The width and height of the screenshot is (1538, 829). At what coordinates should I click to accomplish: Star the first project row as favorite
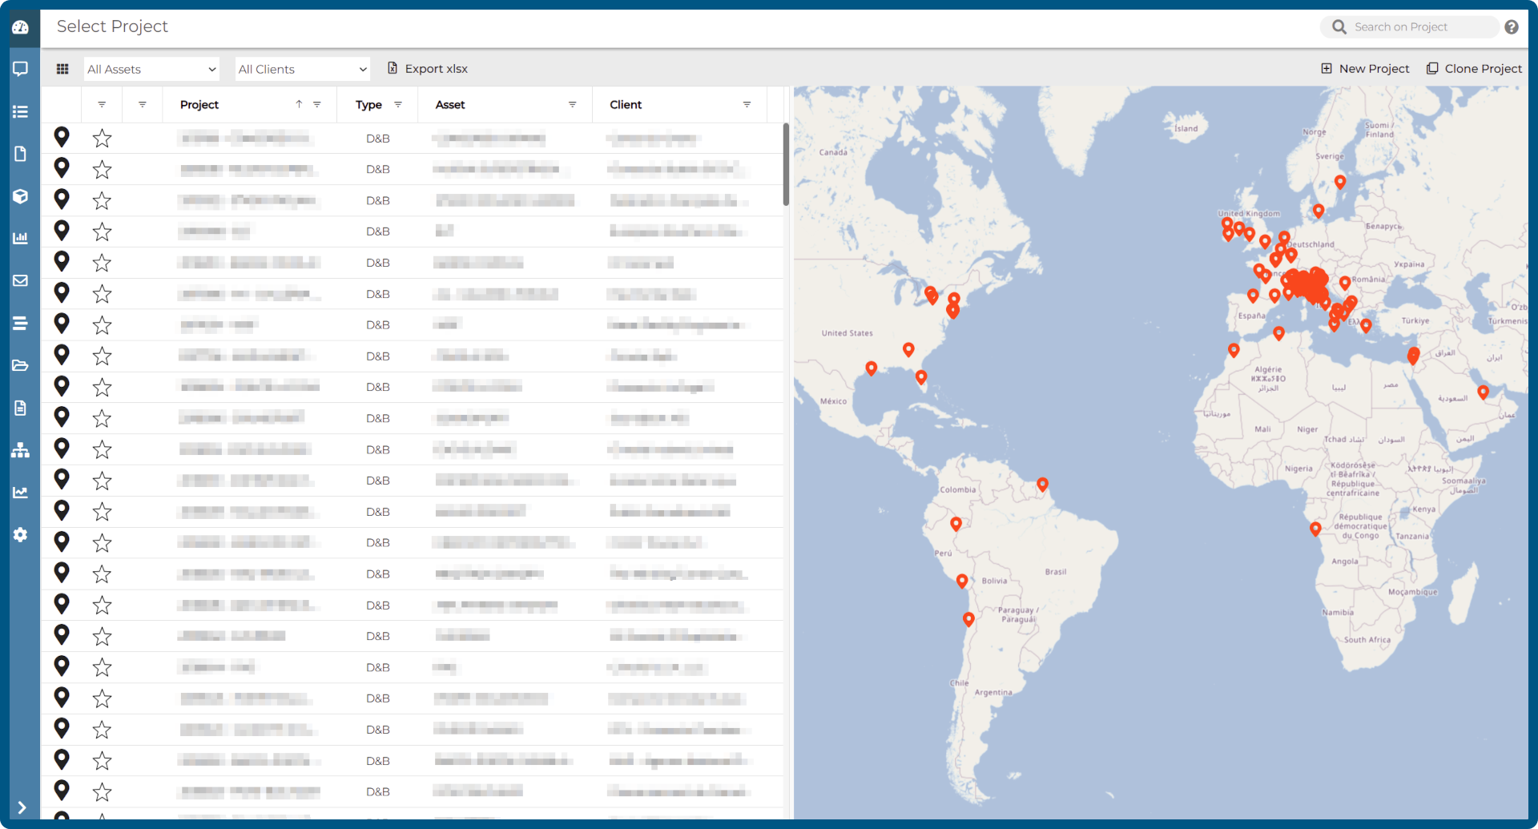click(x=102, y=138)
